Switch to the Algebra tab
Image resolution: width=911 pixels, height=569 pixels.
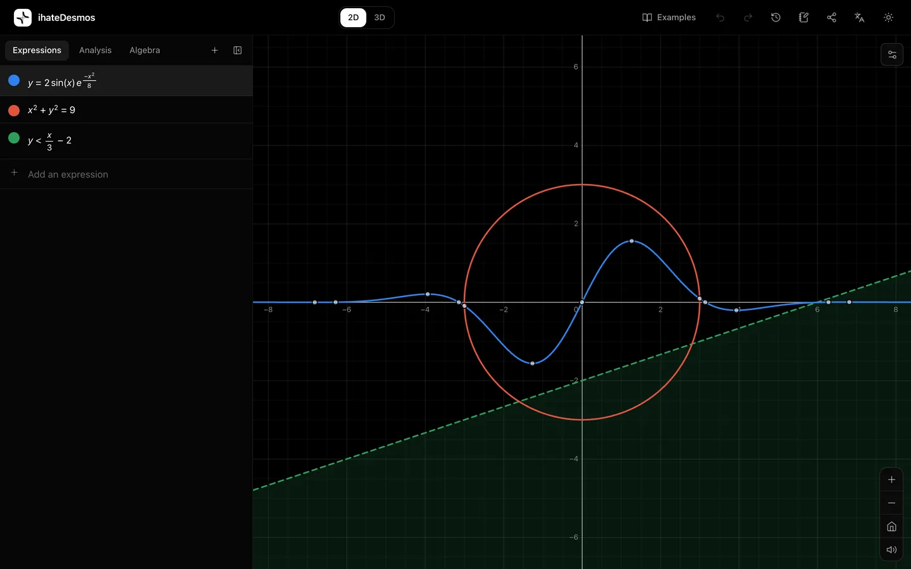pyautogui.click(x=144, y=51)
